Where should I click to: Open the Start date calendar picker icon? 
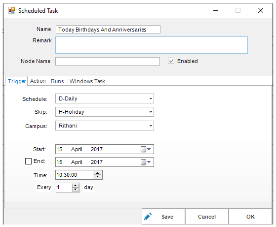(x=146, y=149)
